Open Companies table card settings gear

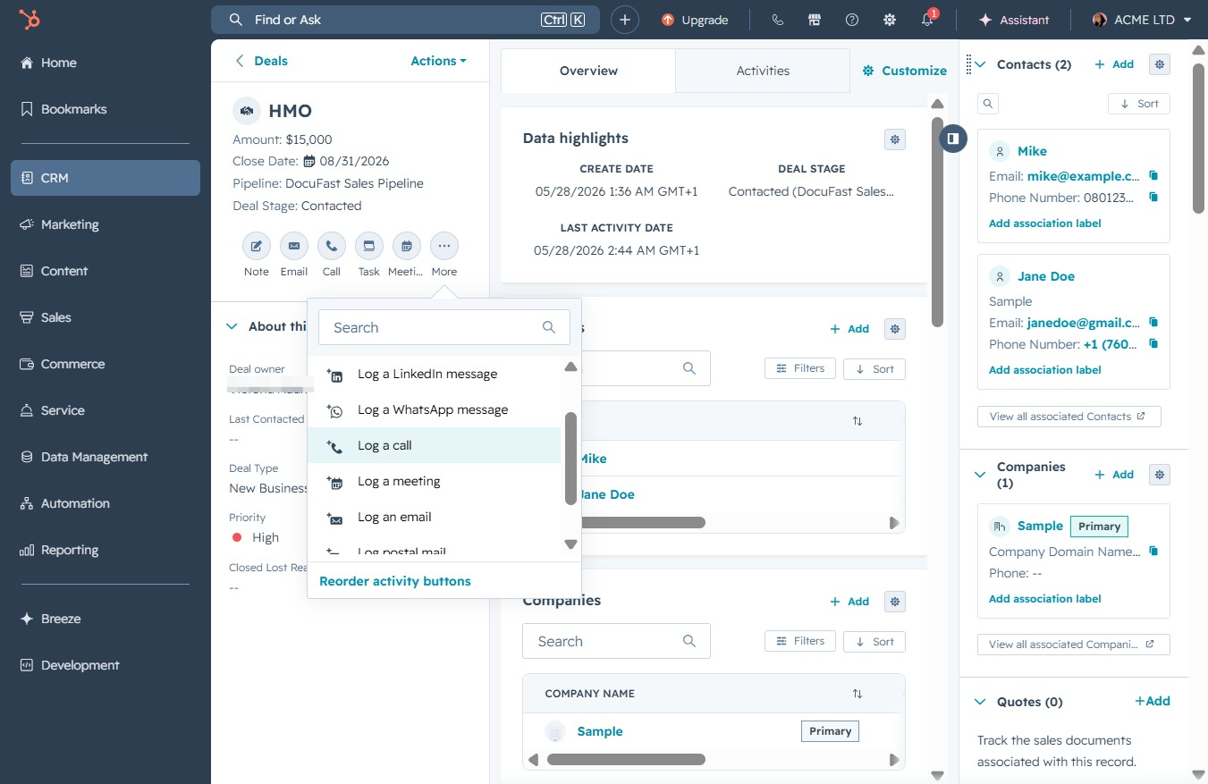coord(895,601)
